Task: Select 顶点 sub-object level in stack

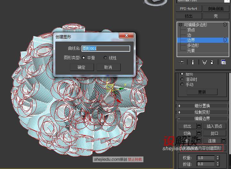Action: (191, 30)
